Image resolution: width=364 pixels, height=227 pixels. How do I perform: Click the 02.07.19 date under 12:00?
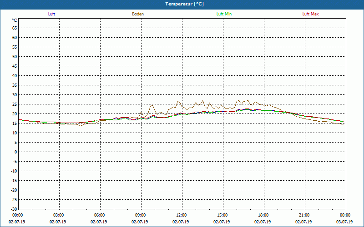pyautogui.click(x=181, y=222)
